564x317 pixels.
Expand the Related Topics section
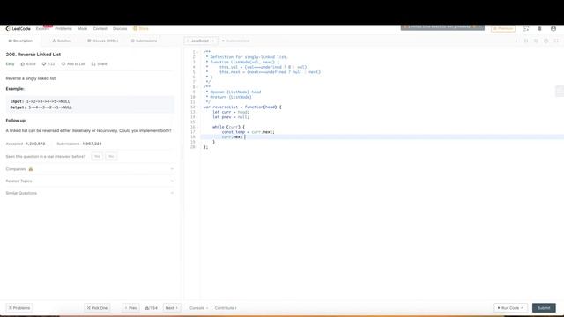[90, 181]
